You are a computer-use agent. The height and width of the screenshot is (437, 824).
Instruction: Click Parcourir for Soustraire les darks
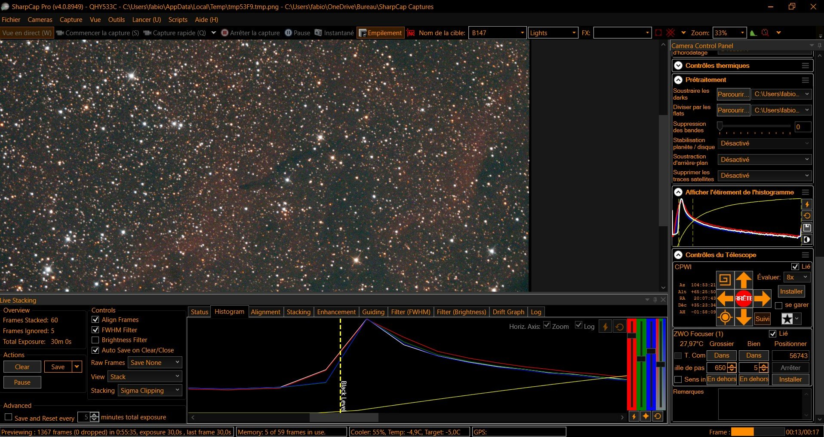[x=734, y=94]
